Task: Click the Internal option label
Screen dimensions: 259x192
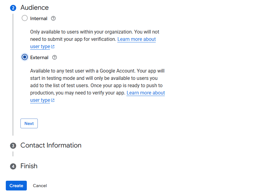Action: [x=39, y=18]
